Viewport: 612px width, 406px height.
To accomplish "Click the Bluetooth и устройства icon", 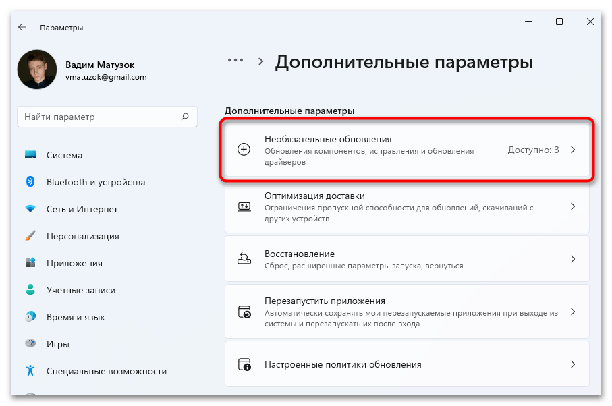I will click(x=30, y=182).
